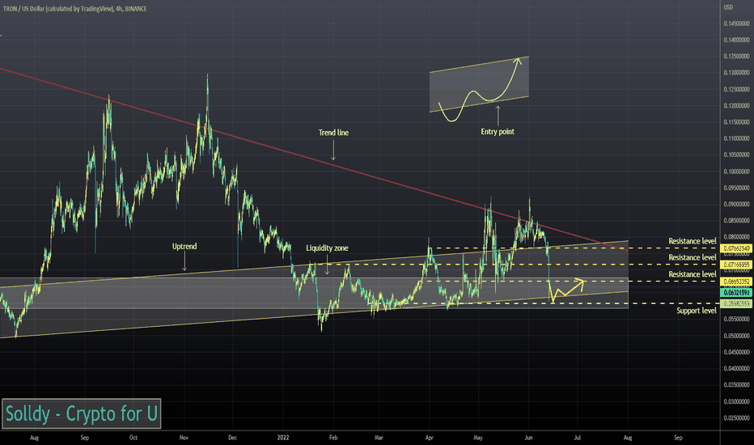Click the Dec label on time axis
Image resolution: width=754 pixels, height=445 pixels.
point(232,438)
